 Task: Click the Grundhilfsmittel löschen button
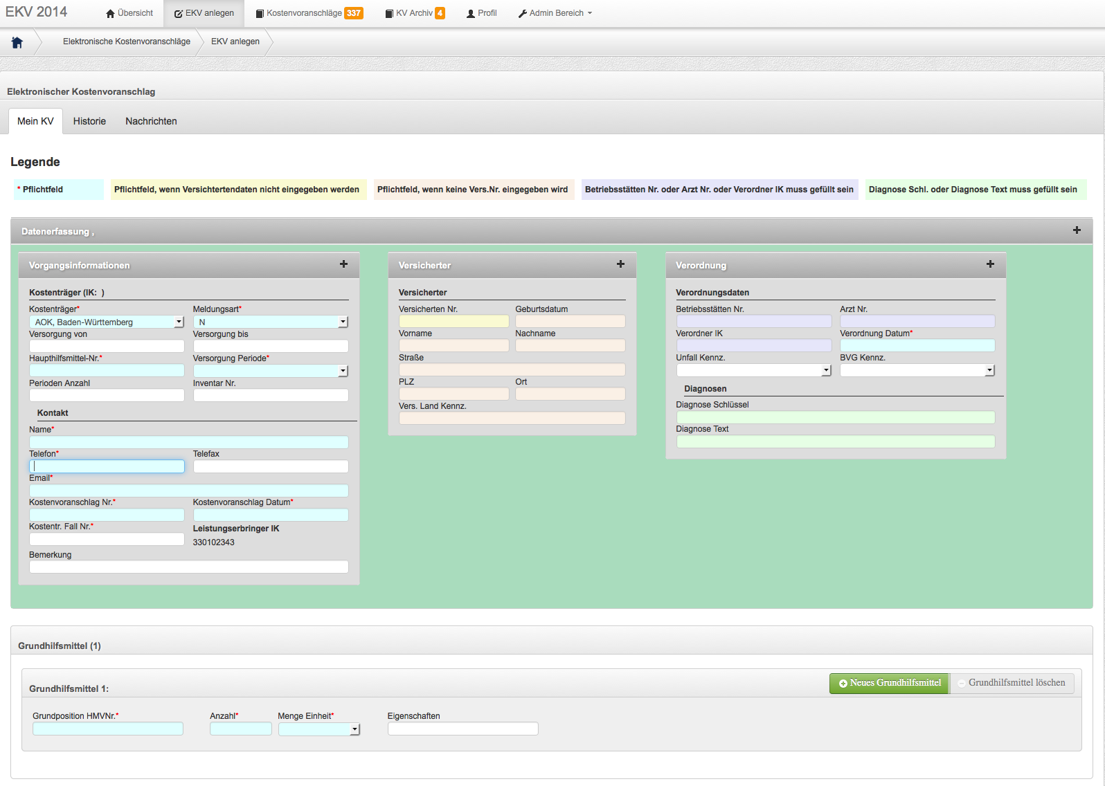1012,683
